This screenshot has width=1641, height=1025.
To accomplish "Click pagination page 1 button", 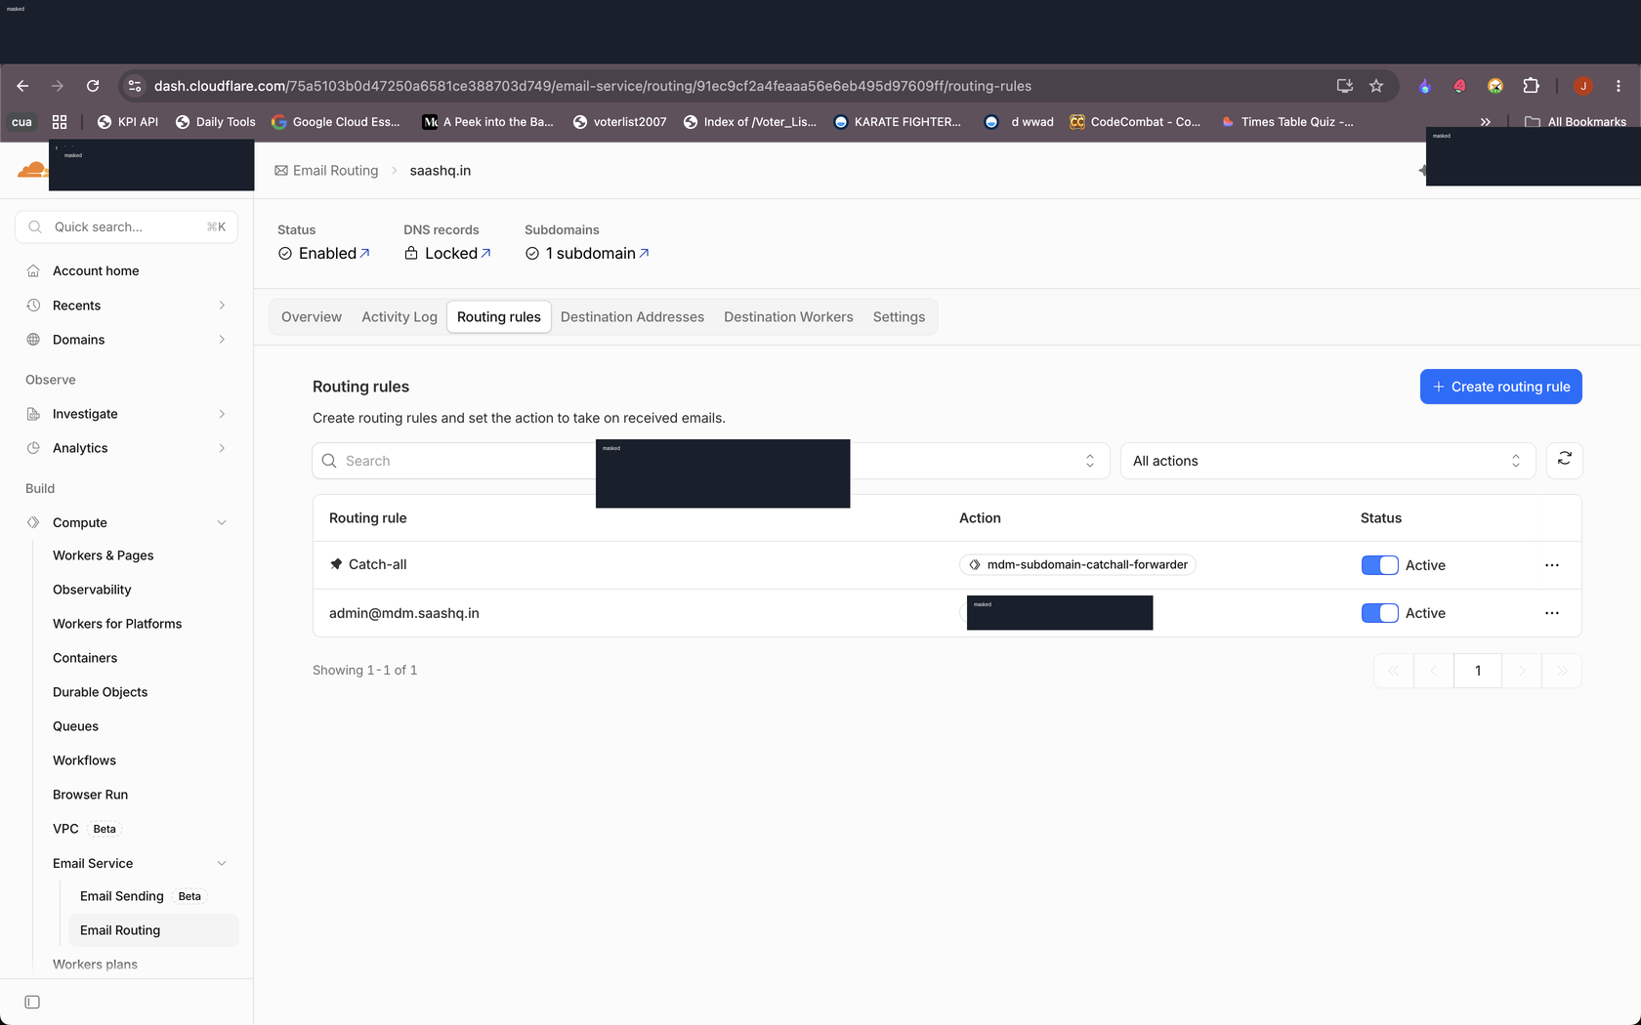I will pos(1478,671).
